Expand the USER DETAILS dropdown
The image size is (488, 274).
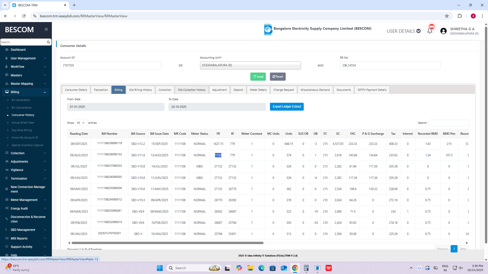pos(404,31)
